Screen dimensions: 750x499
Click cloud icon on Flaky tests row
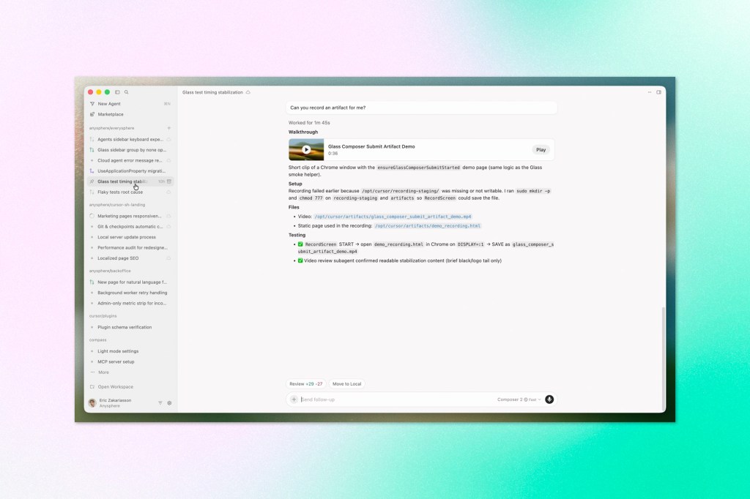[169, 192]
